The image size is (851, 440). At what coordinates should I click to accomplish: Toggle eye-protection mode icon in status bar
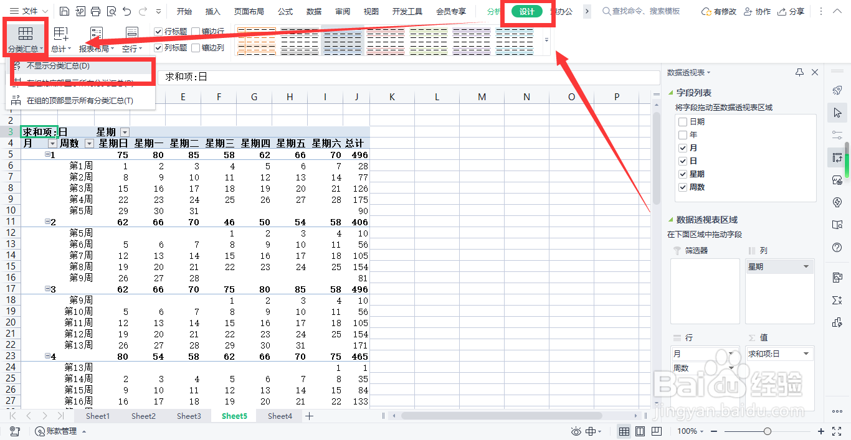coord(576,431)
